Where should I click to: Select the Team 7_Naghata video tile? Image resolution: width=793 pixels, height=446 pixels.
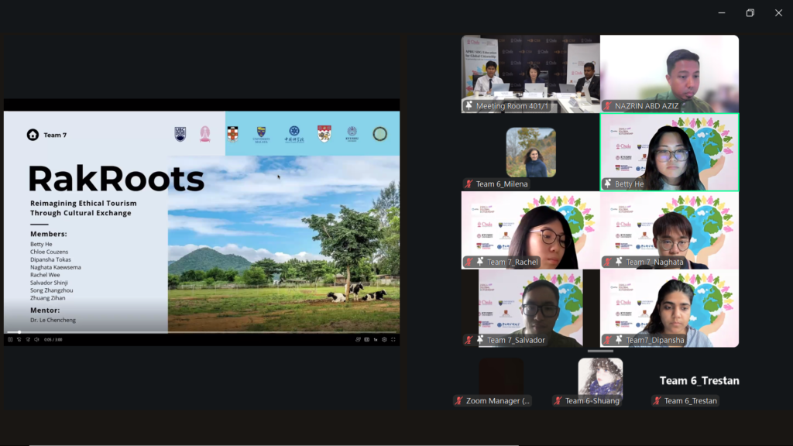pyautogui.click(x=670, y=230)
